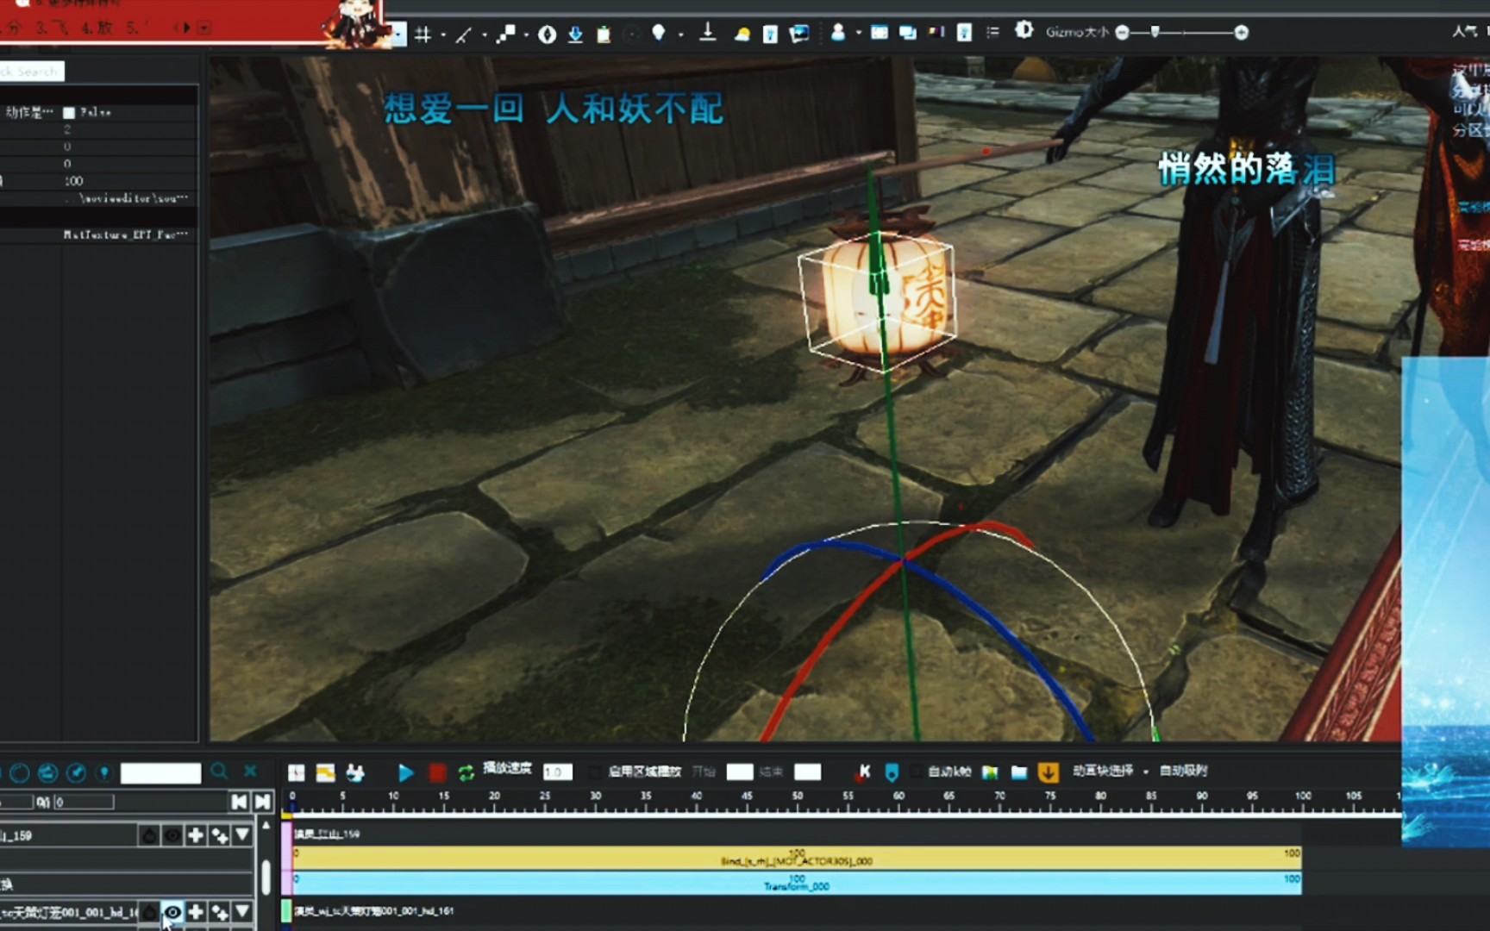Click the drop-to-ground arrow icon

pyautogui.click(x=707, y=33)
